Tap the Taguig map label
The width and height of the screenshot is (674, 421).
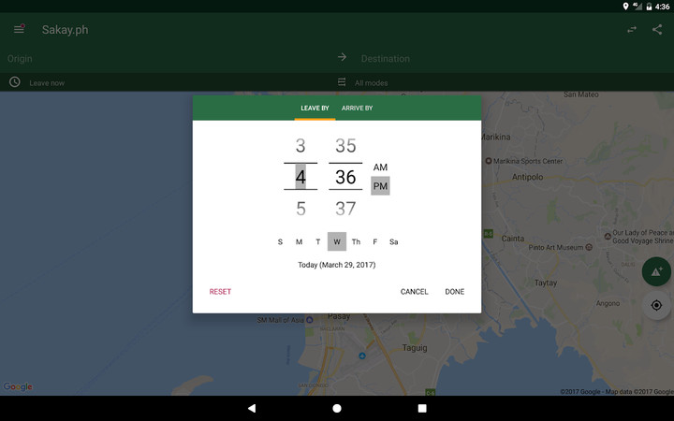coord(415,347)
